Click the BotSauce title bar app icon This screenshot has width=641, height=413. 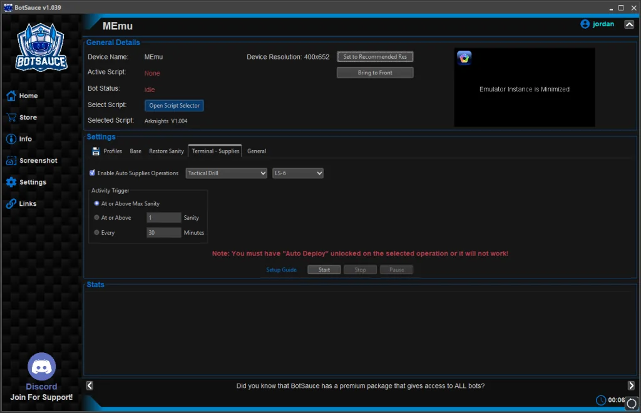[8, 8]
